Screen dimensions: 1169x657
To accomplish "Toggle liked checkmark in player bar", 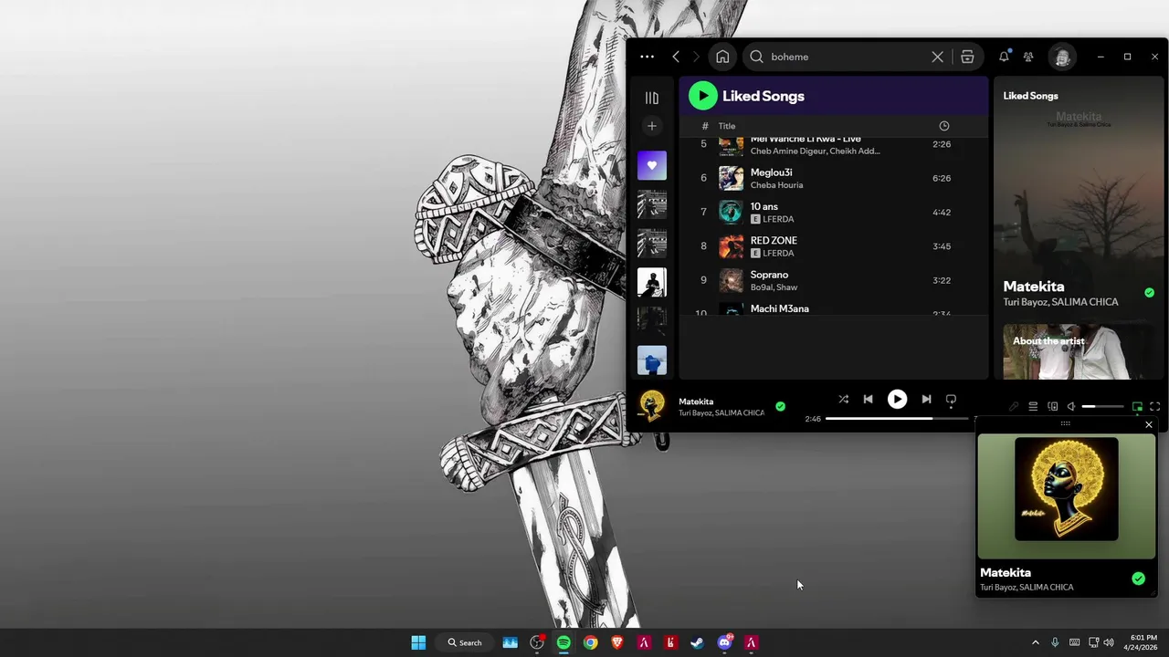I will (x=780, y=406).
